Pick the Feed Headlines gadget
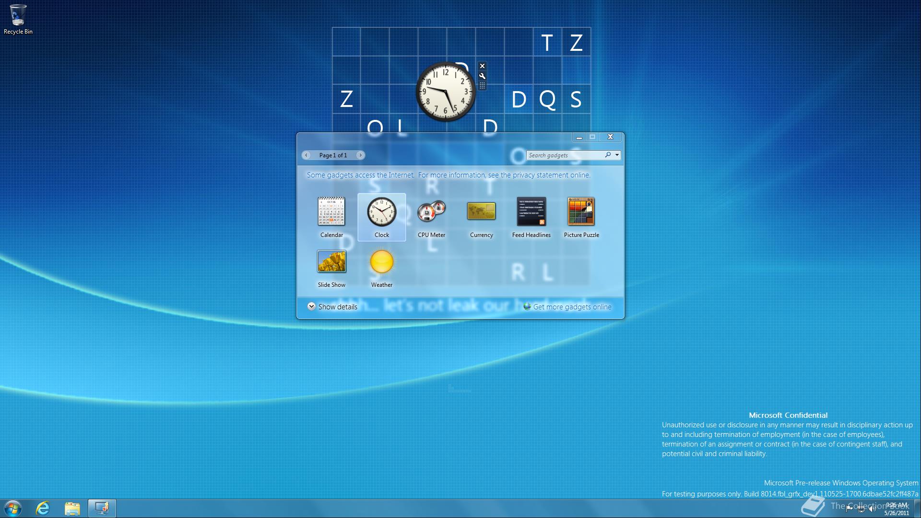The image size is (921, 518). [x=531, y=212]
